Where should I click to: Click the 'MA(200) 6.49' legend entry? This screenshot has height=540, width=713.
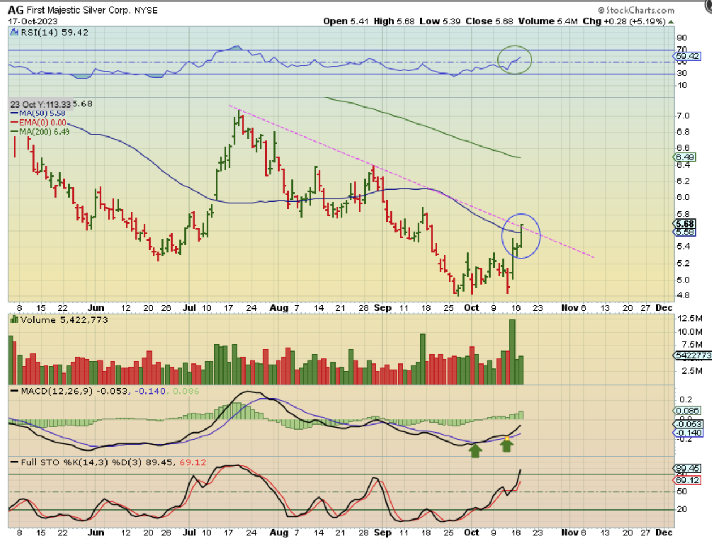(40, 131)
